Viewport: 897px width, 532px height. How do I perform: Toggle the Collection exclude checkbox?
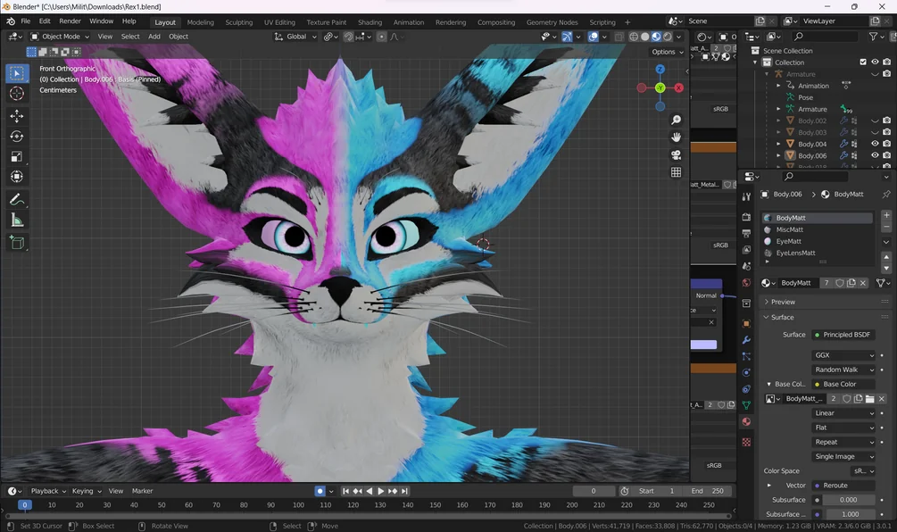pyautogui.click(x=863, y=62)
